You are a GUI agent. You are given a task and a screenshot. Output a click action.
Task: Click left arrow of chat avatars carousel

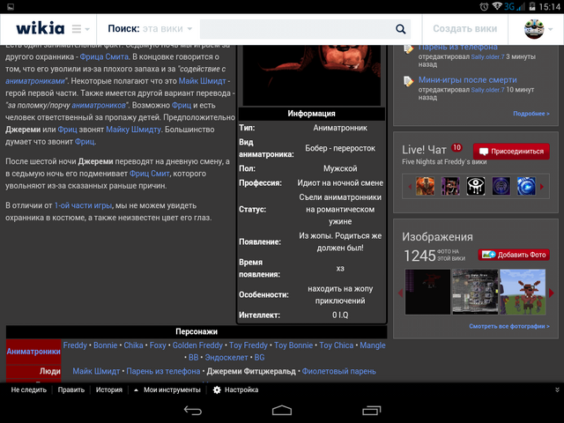(x=409, y=186)
